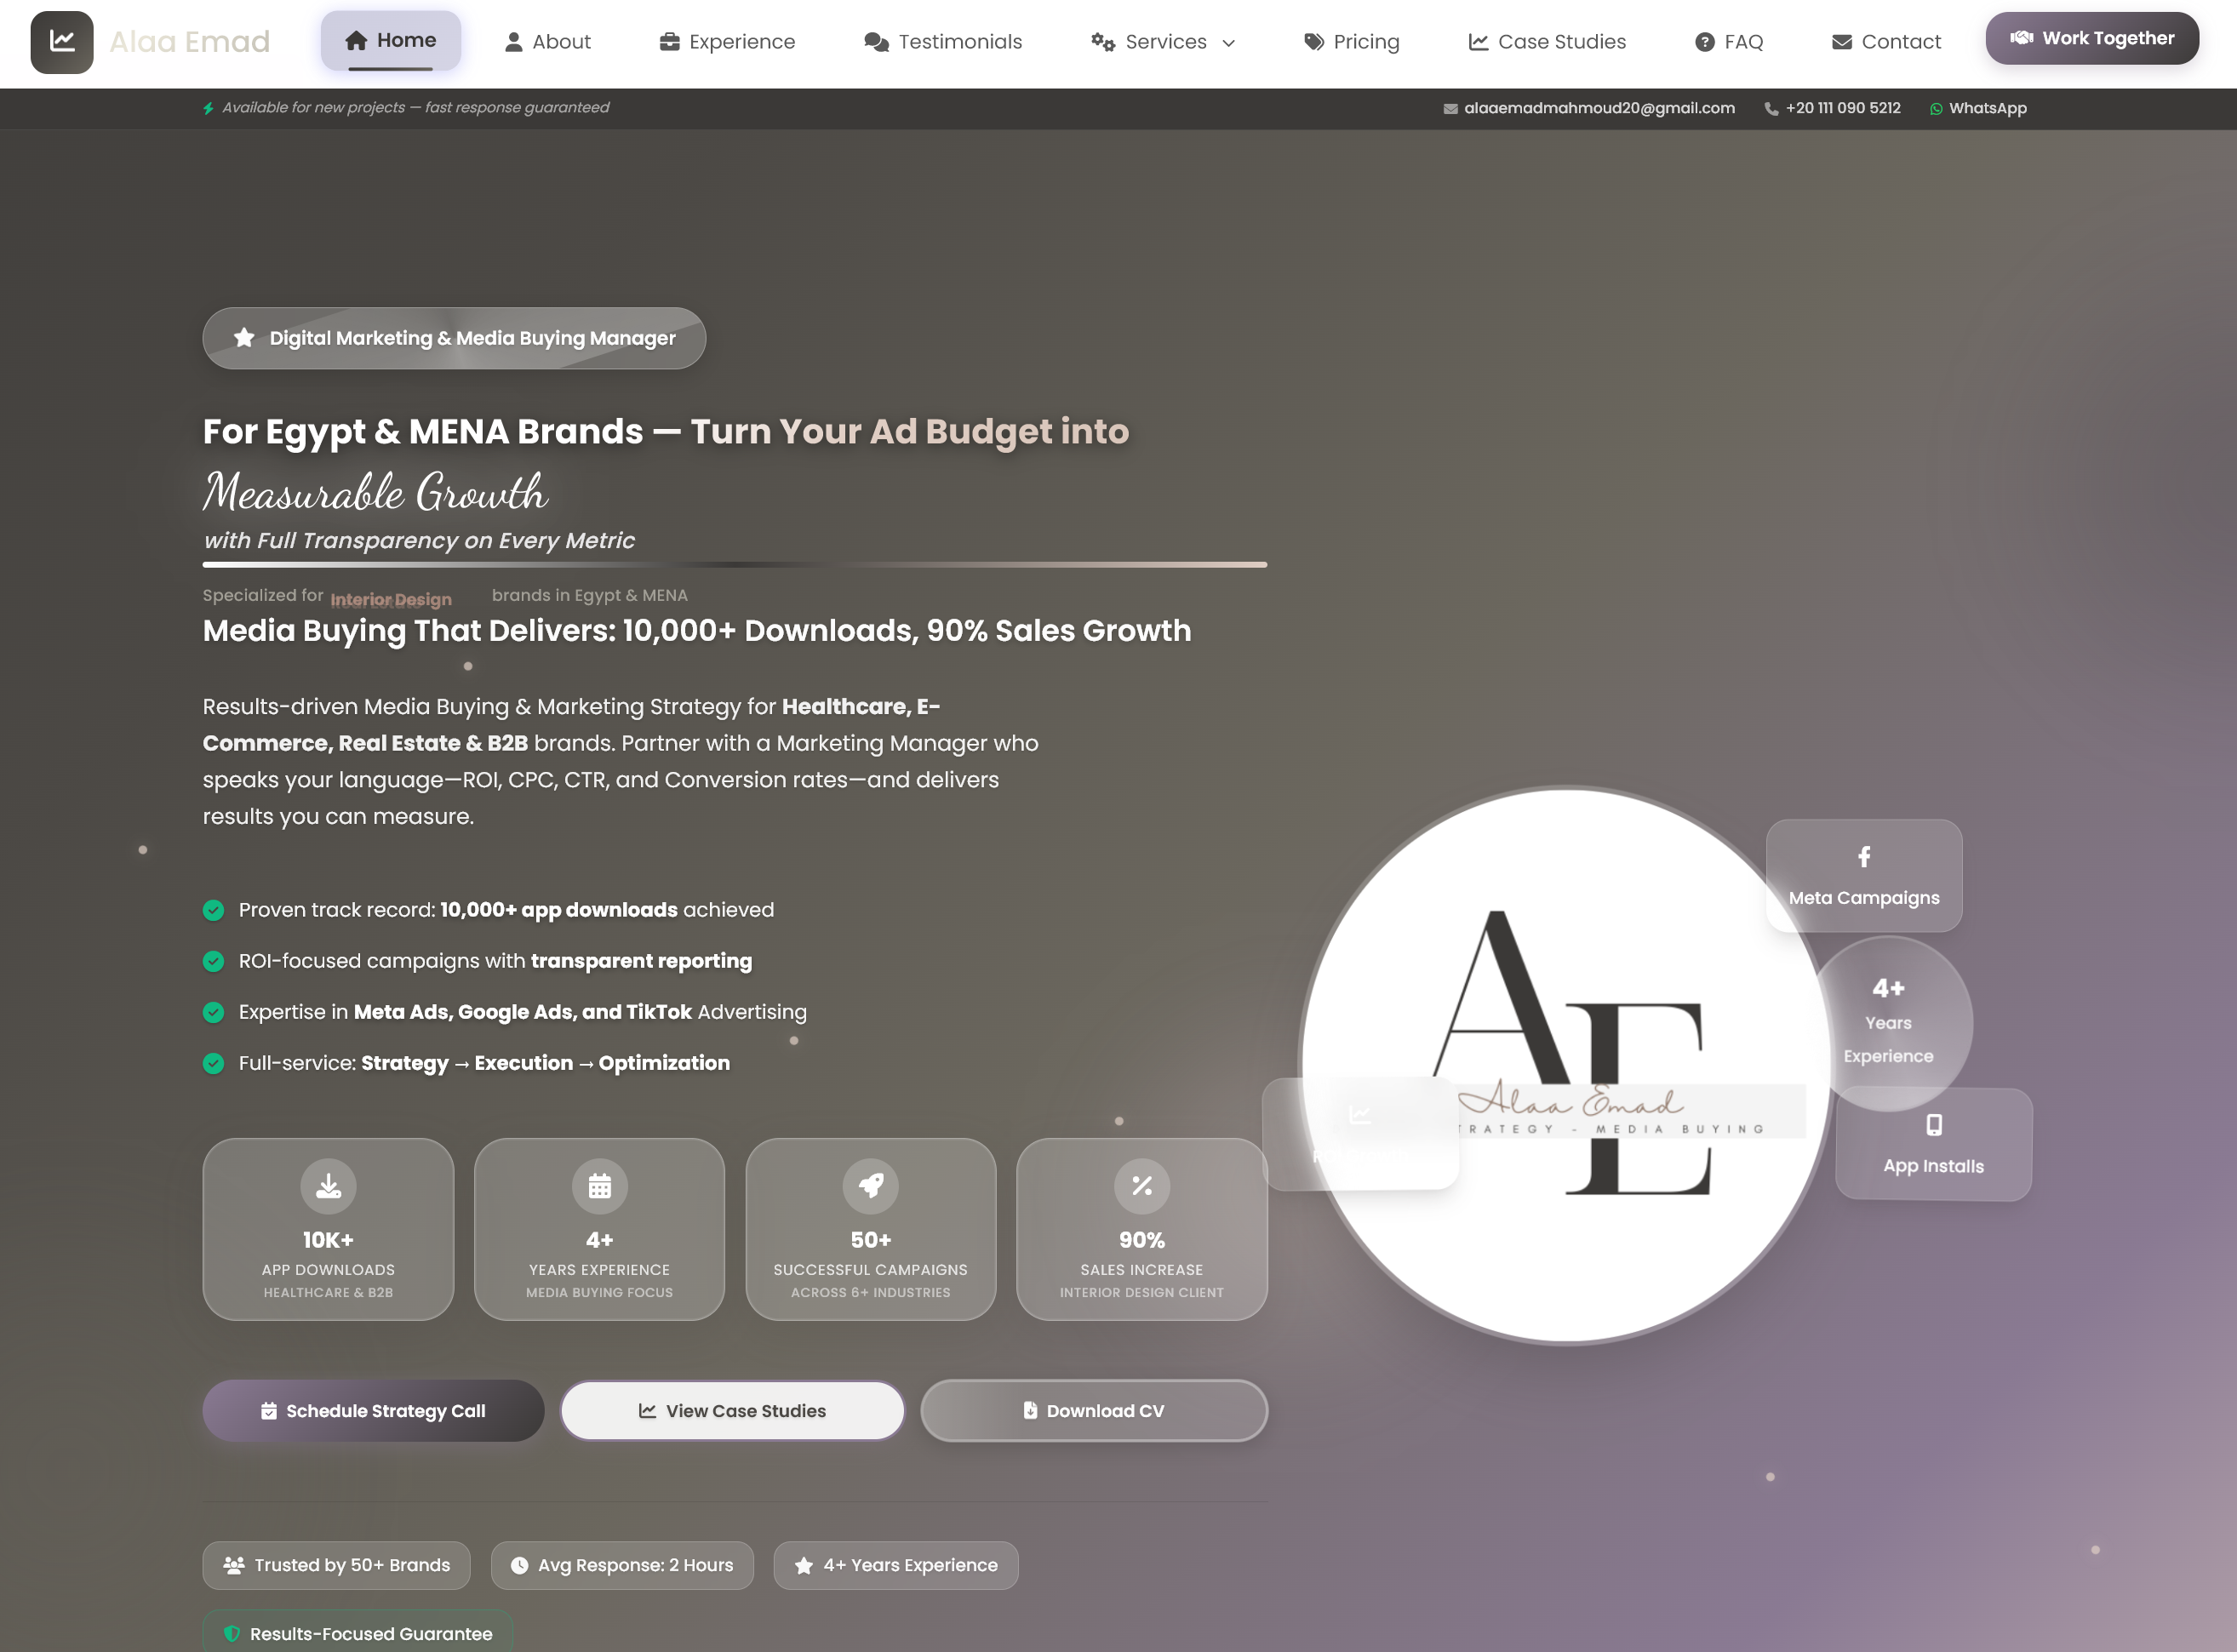Click the alaaemadmahmoud20@gmail.com email link
This screenshot has width=2237, height=1652.
click(1599, 108)
